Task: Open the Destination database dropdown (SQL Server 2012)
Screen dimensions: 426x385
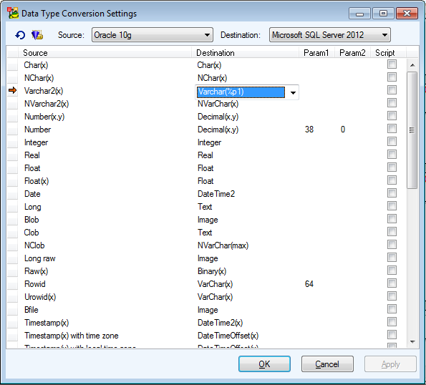Action: (330, 35)
